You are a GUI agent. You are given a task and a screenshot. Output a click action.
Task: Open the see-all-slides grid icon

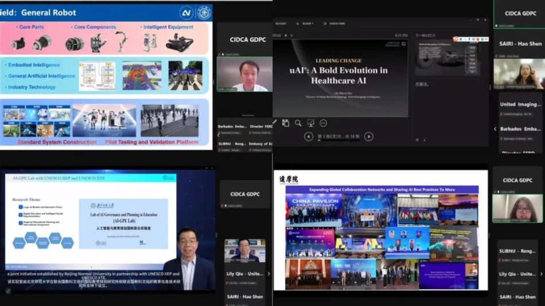(x=286, y=123)
